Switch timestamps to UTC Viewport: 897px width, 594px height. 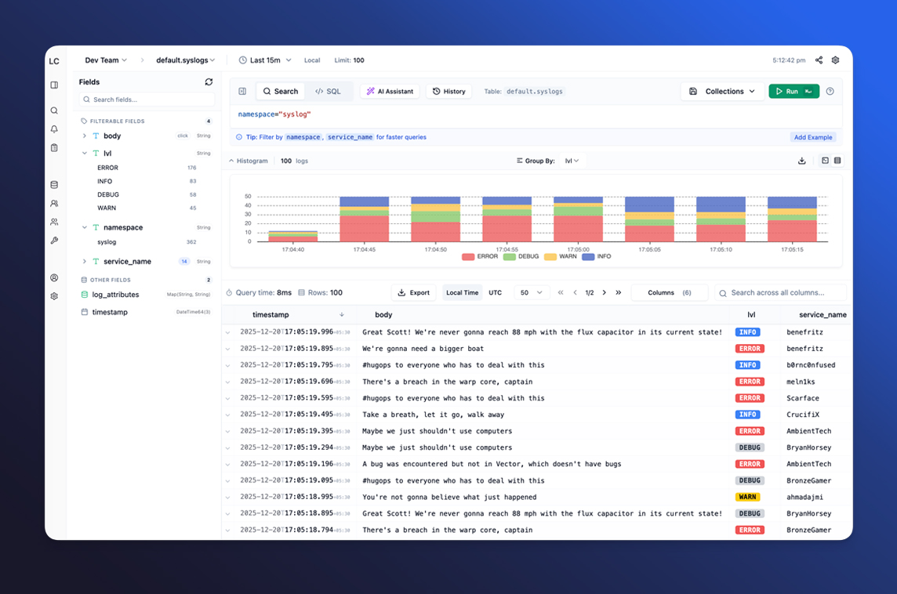coord(495,293)
